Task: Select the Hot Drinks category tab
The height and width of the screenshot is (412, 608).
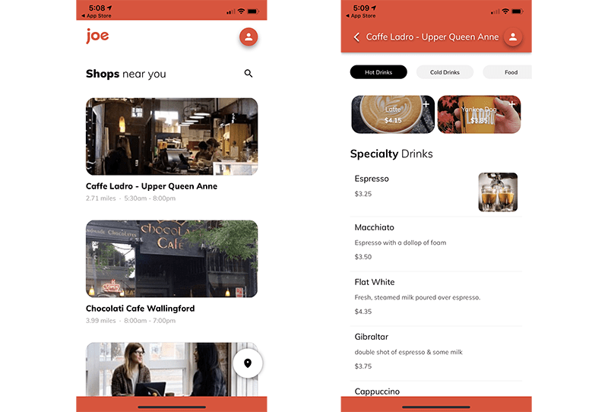Action: [378, 72]
